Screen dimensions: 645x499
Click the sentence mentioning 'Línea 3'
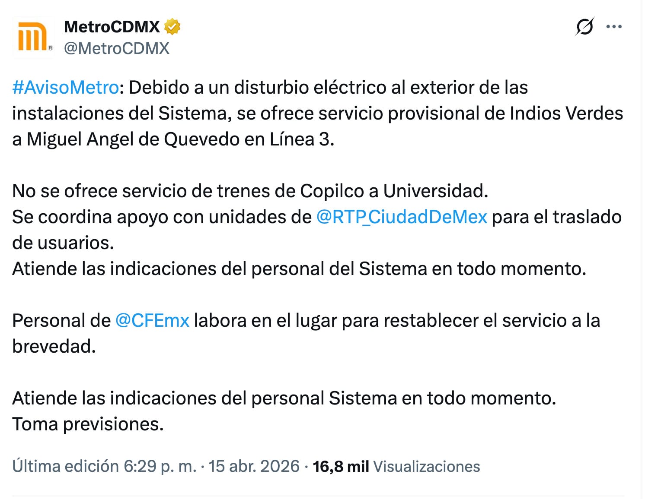coord(173,139)
